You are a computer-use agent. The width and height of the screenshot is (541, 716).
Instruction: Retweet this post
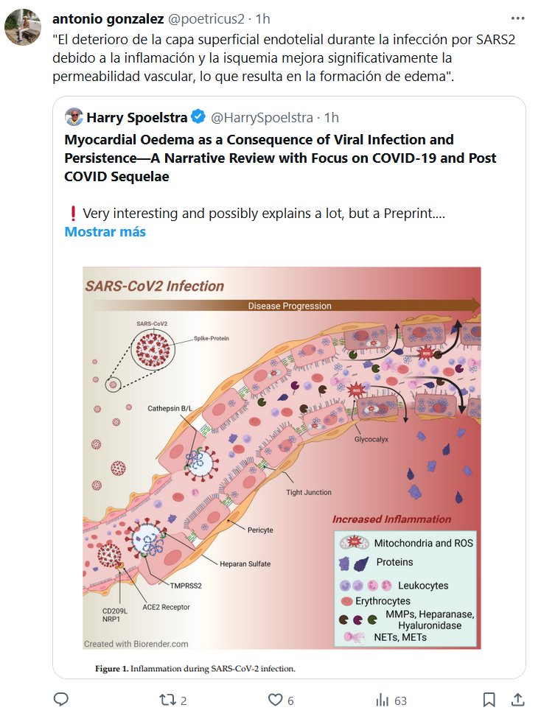click(170, 699)
